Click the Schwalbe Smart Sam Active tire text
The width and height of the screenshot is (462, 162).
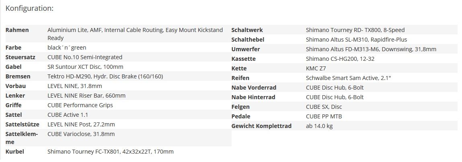(349, 78)
